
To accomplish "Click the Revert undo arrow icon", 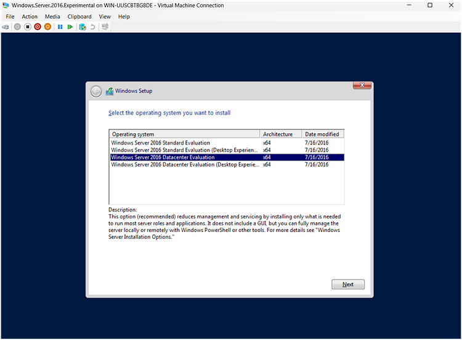I will 92,27.
